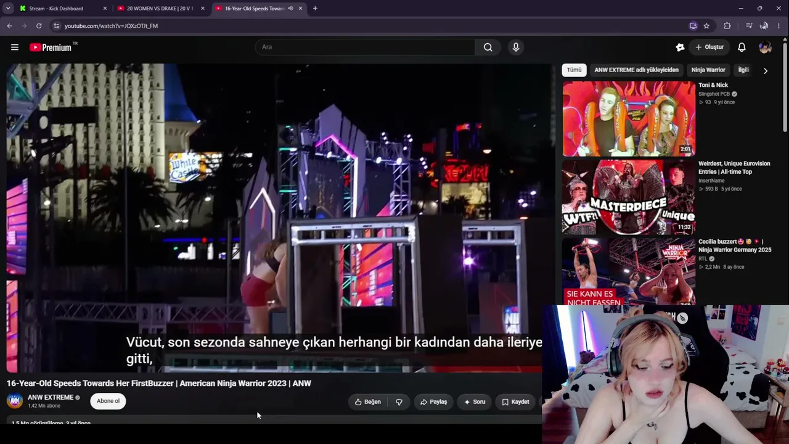Click the purple extension icon in address bar
Viewport: 789px width, 444px height.
(693, 26)
